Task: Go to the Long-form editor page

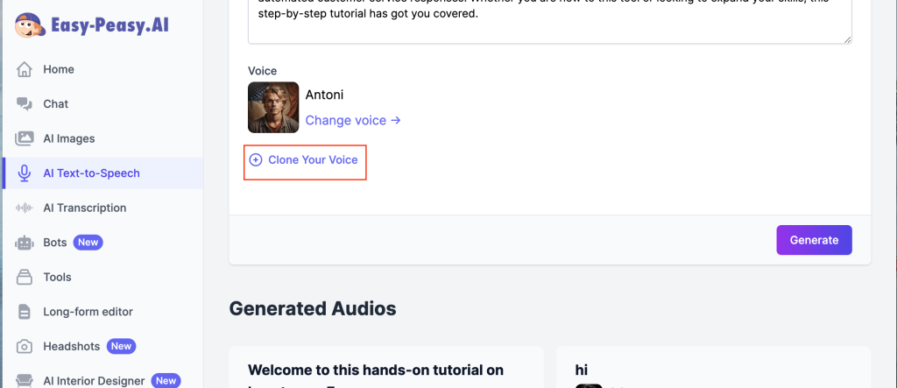Action: pyautogui.click(x=88, y=312)
